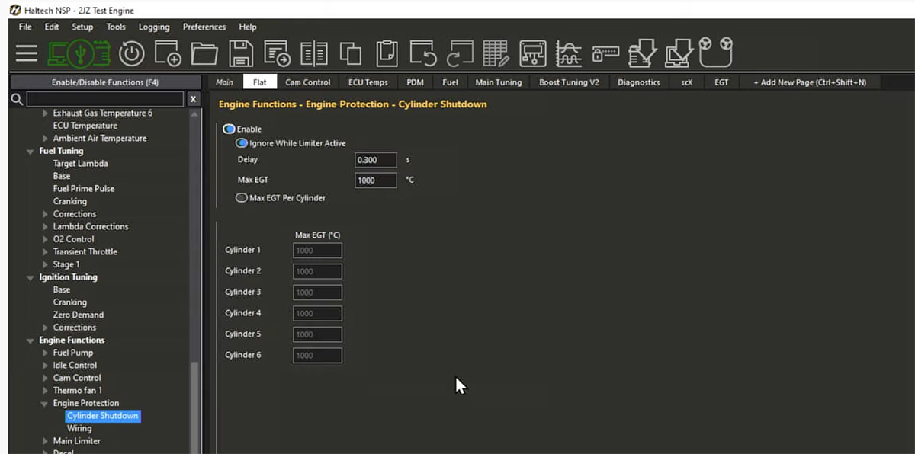Expand Transient Throttle node

point(46,252)
